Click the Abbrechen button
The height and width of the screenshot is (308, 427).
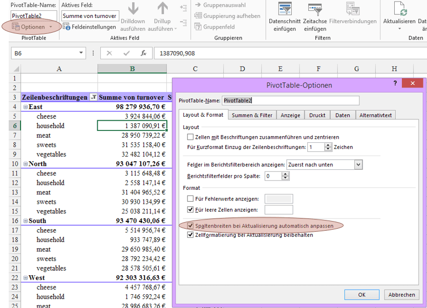pos(401,295)
